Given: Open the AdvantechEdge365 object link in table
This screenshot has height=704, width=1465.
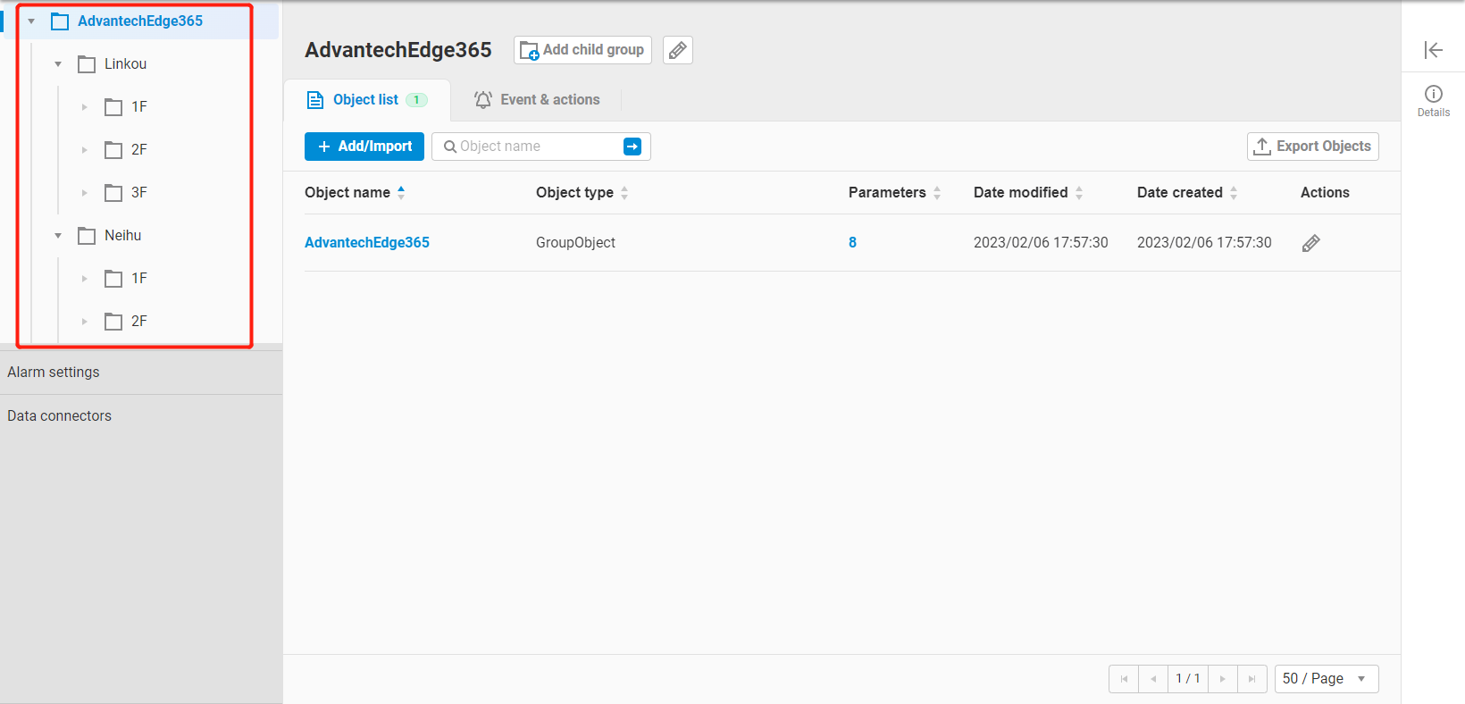Looking at the screenshot, I should [x=367, y=243].
